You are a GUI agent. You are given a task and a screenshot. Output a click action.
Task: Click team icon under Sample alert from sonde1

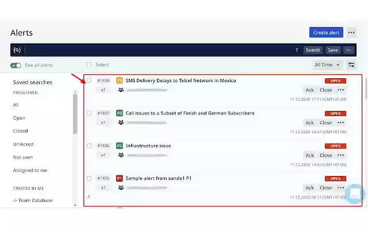coord(121,188)
